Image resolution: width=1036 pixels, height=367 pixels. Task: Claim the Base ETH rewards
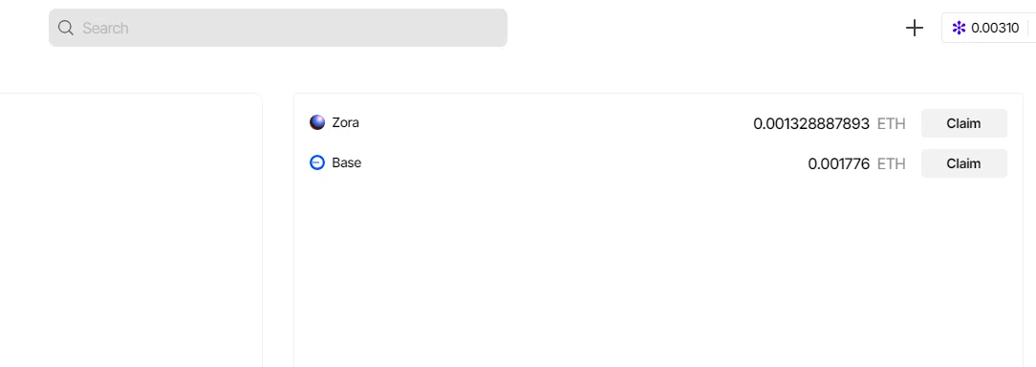964,163
